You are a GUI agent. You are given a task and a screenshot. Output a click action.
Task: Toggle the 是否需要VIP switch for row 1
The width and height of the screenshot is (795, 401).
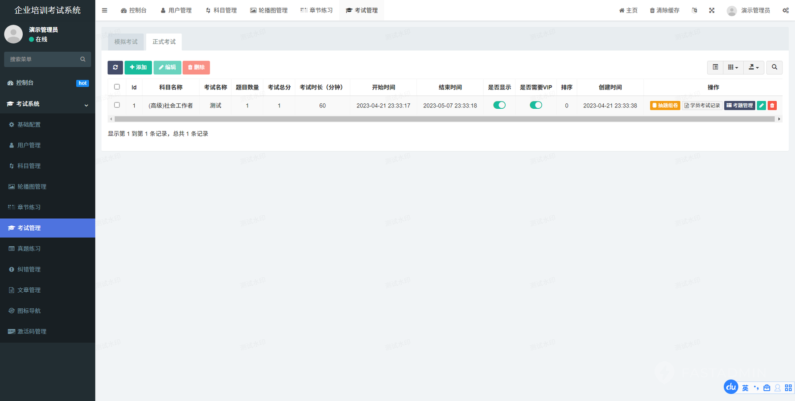[x=535, y=105]
